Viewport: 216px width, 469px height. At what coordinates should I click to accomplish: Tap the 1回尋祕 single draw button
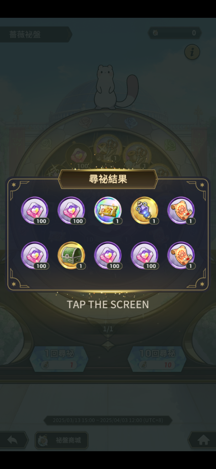pos(59,359)
